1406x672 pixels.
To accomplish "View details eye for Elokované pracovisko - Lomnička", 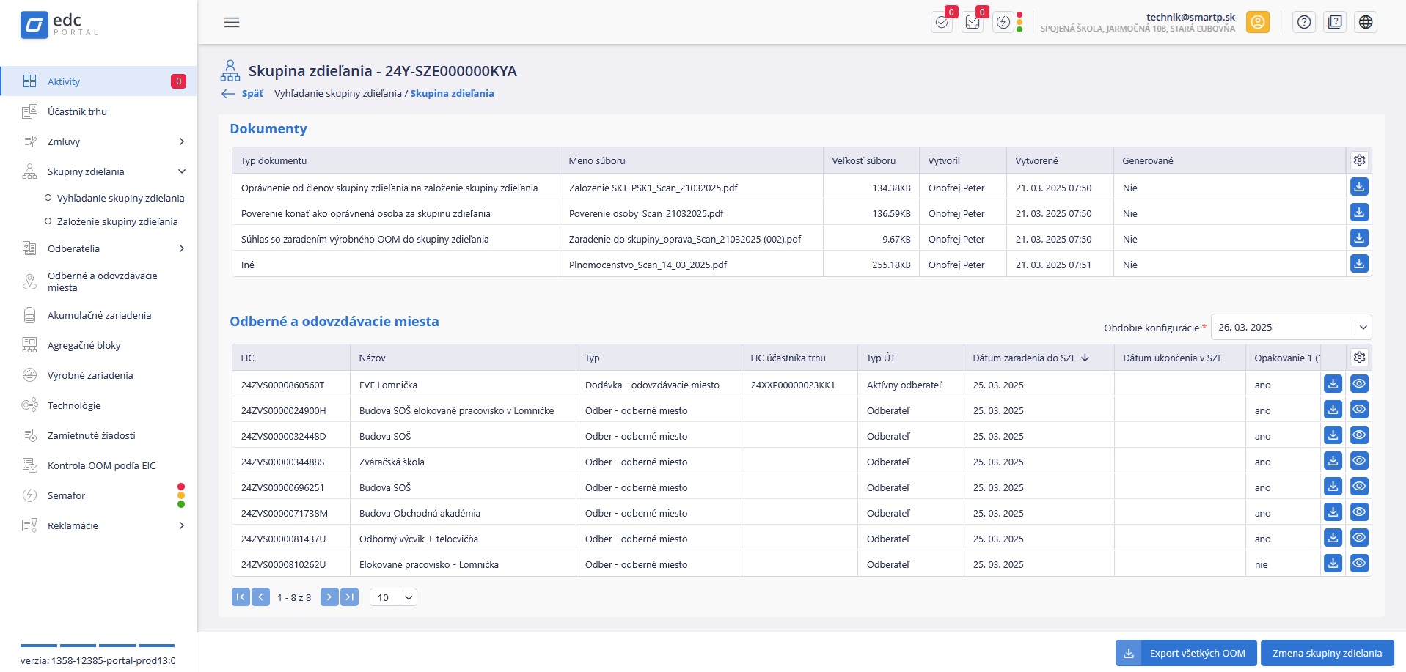I will pos(1359,564).
